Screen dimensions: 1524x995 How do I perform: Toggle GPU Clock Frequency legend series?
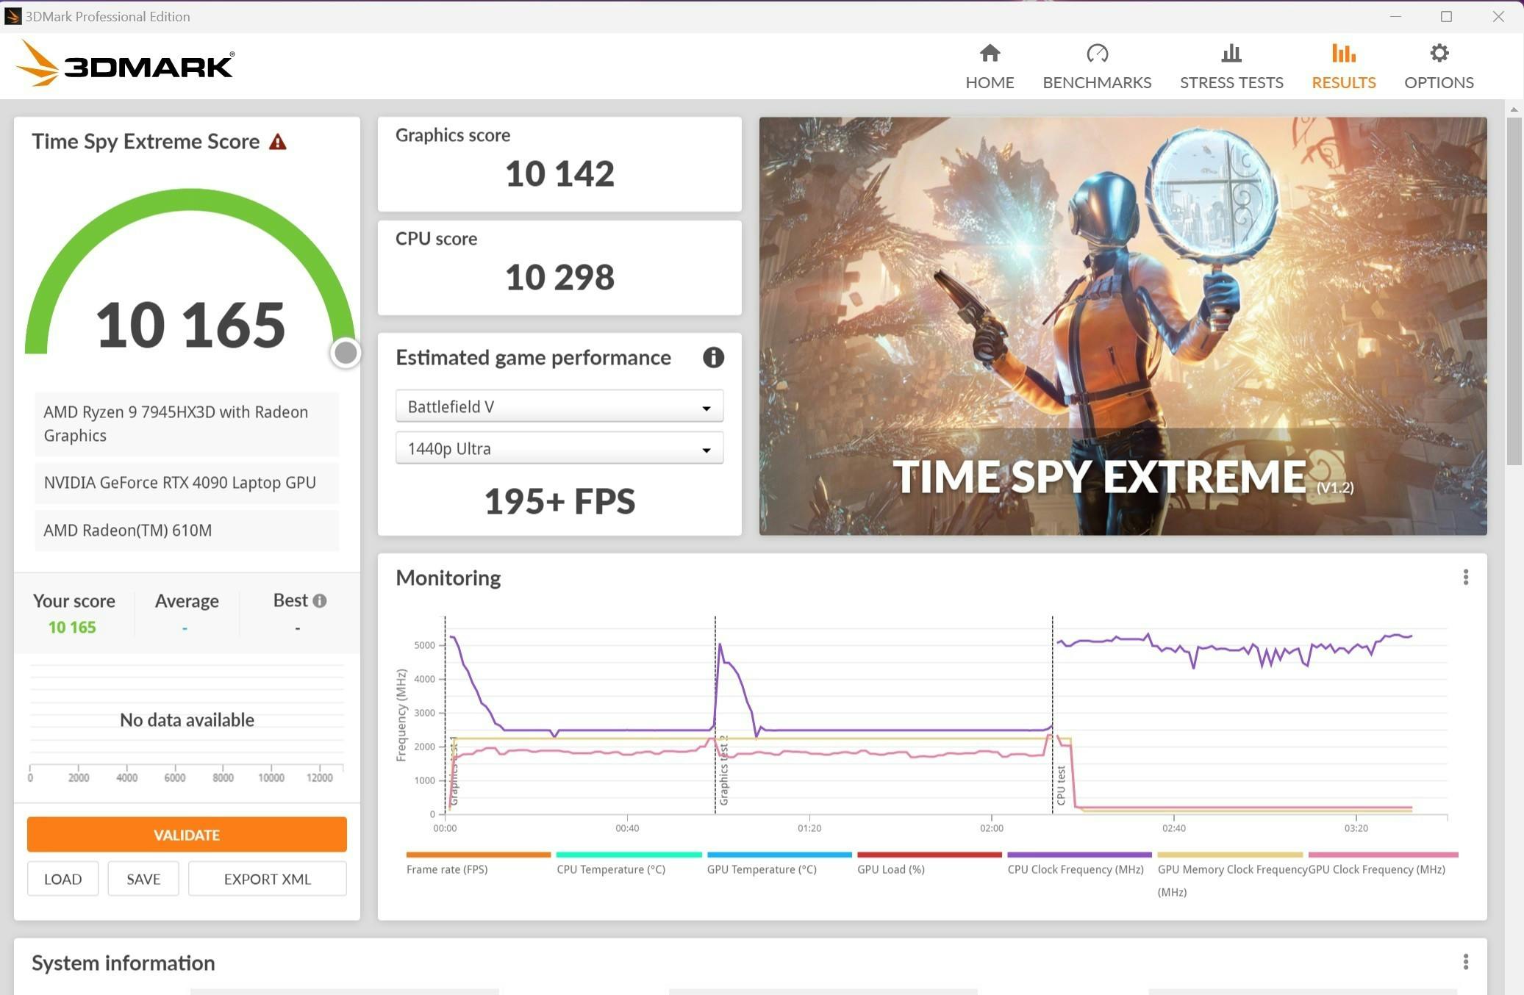click(1383, 863)
